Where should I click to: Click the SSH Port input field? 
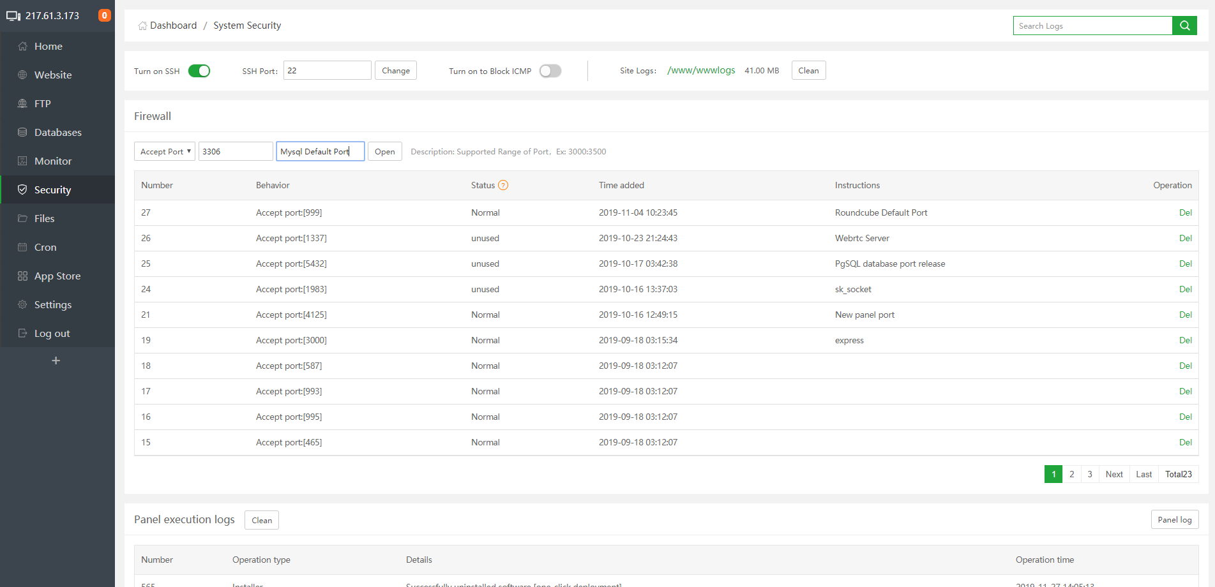click(x=327, y=70)
